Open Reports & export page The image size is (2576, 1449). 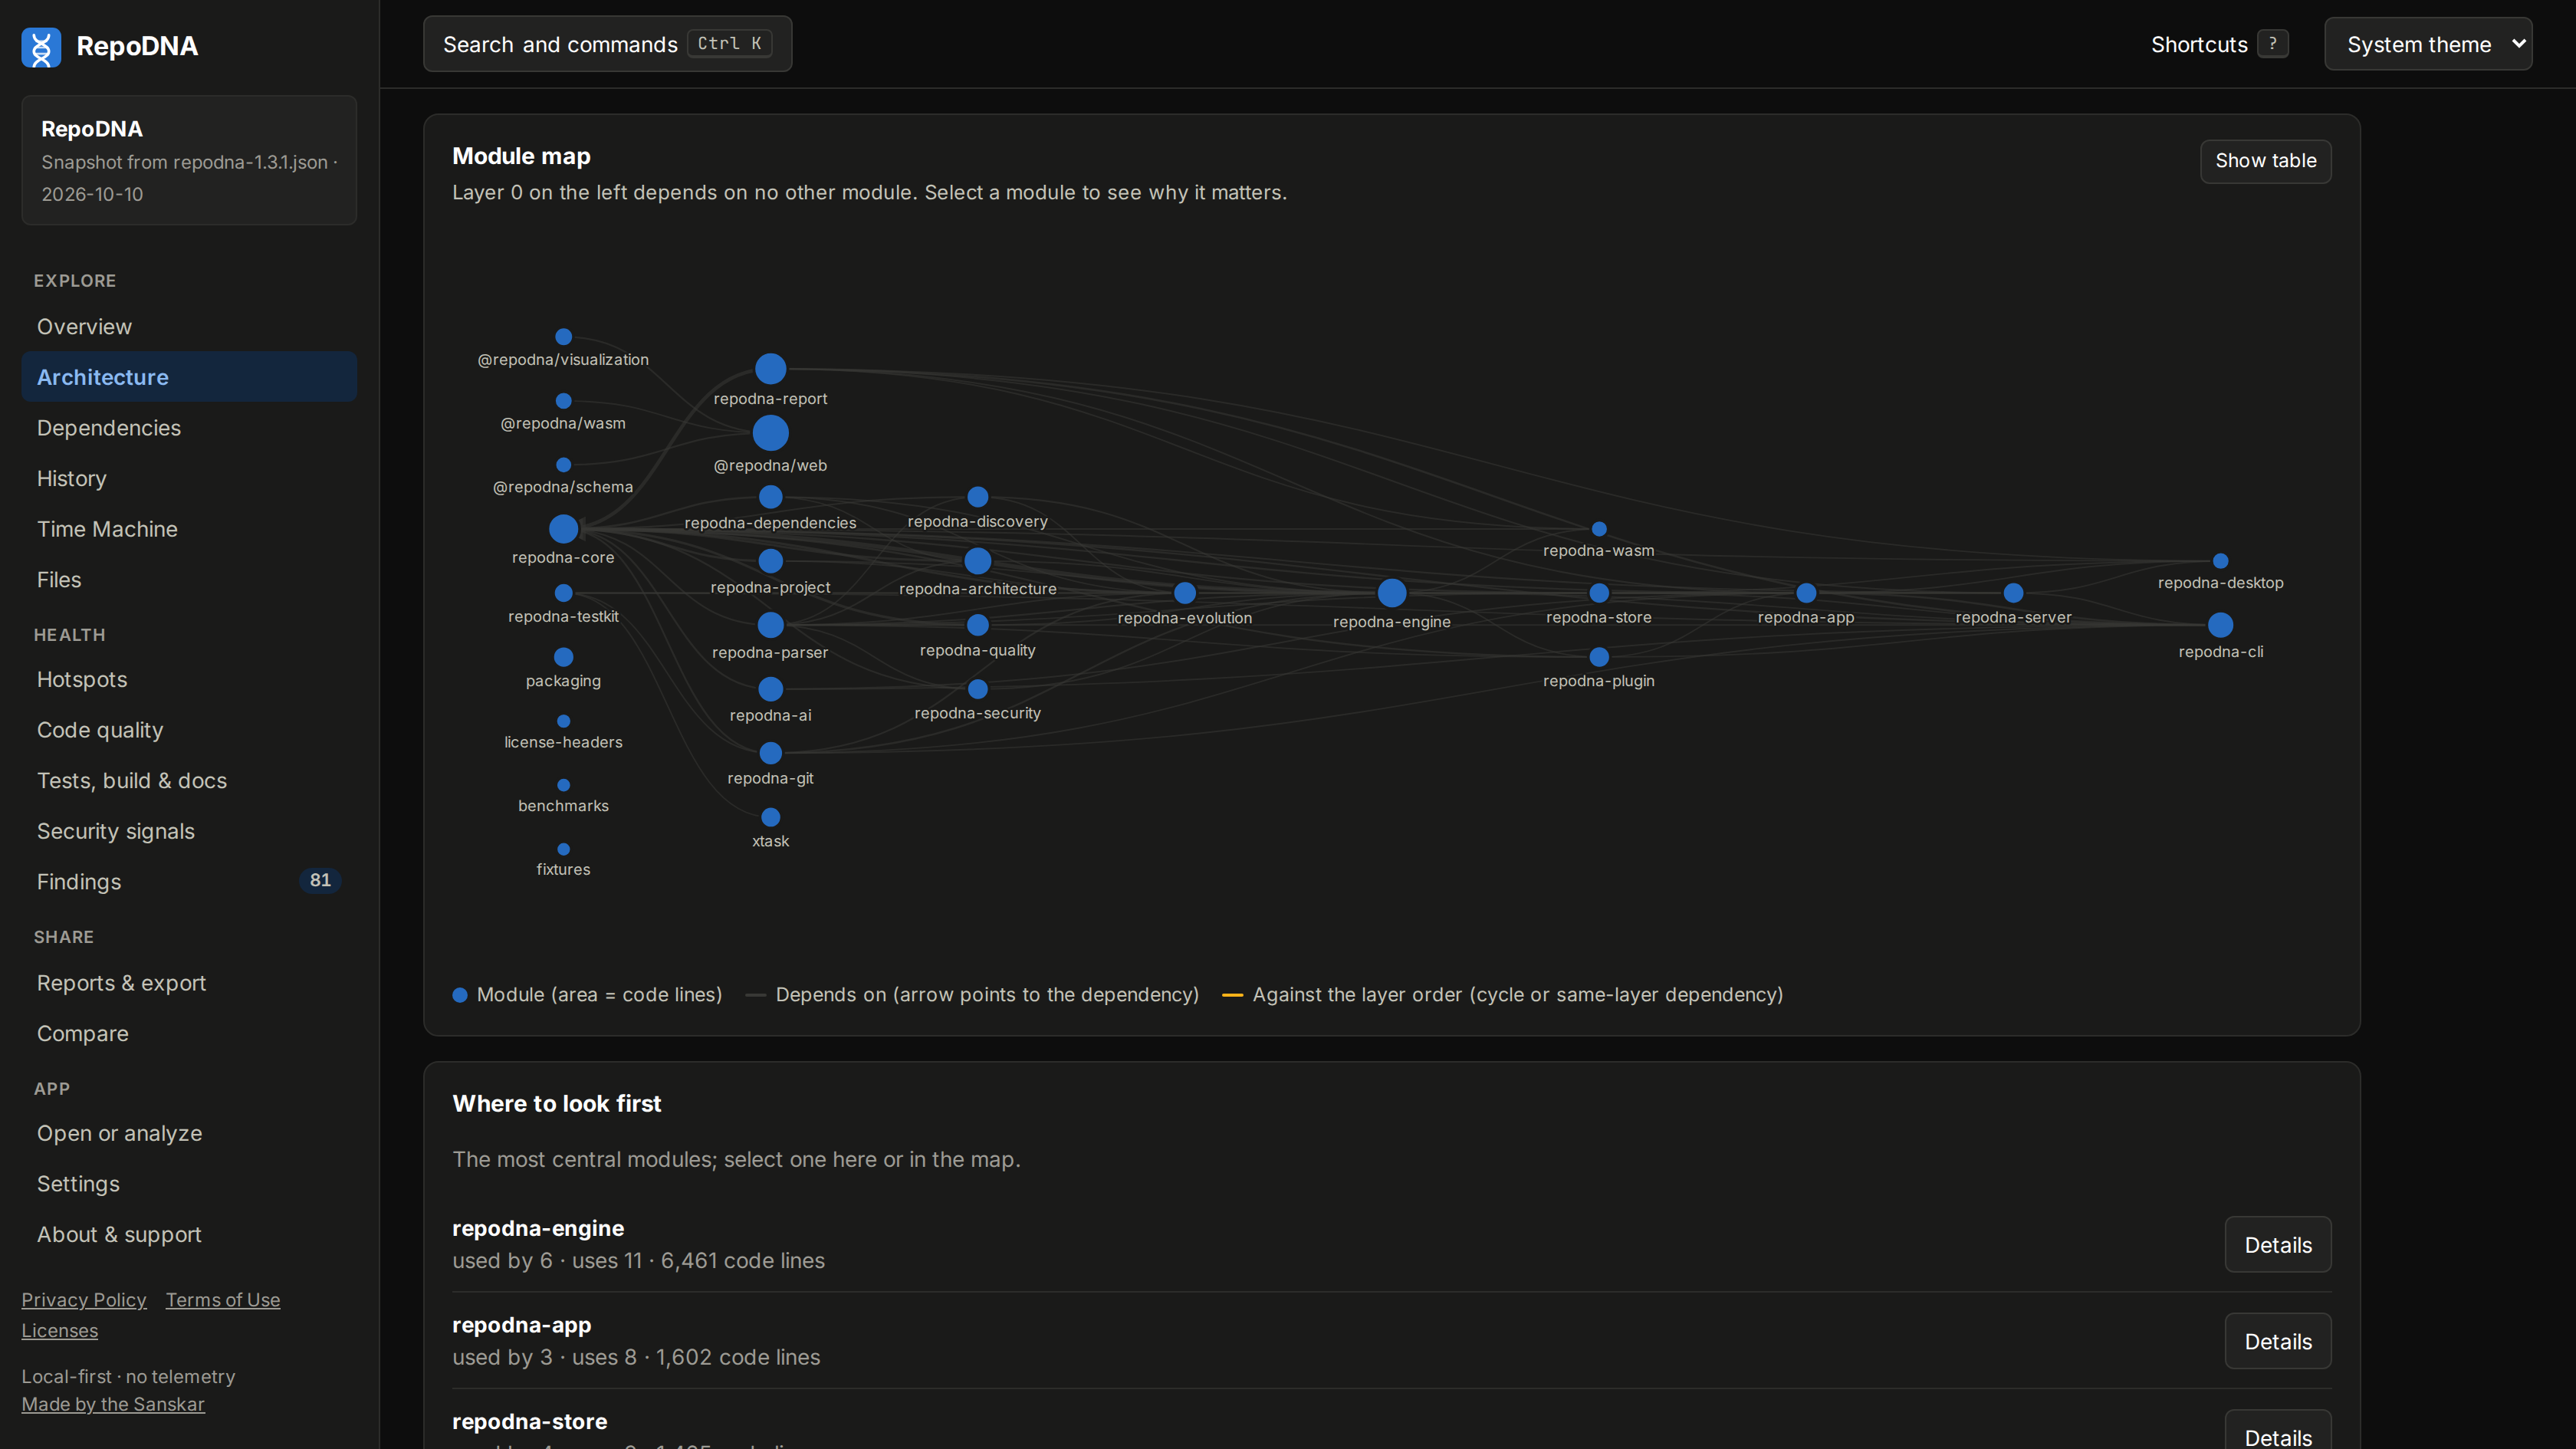click(189, 982)
